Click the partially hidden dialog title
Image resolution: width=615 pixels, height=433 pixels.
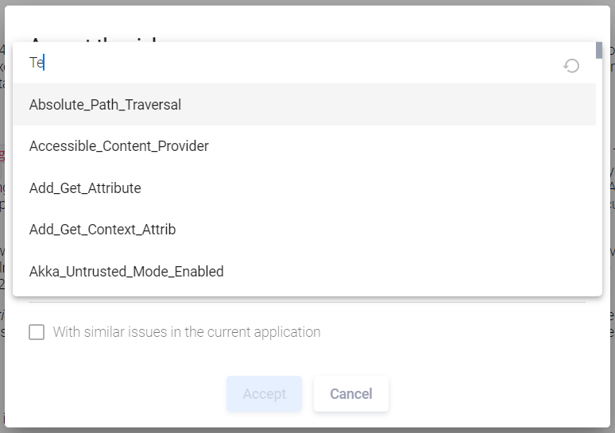click(94, 39)
